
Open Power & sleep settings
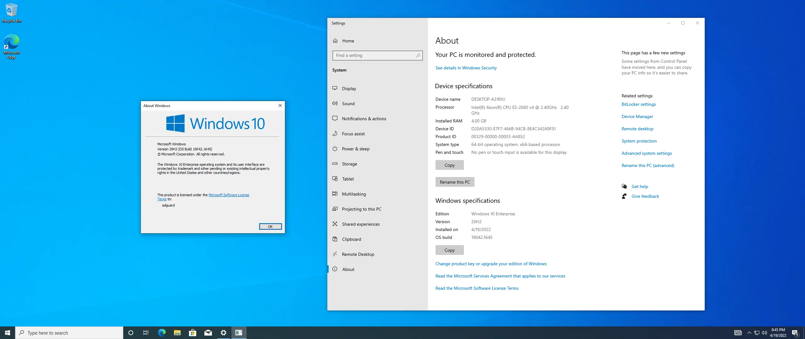[x=355, y=149]
